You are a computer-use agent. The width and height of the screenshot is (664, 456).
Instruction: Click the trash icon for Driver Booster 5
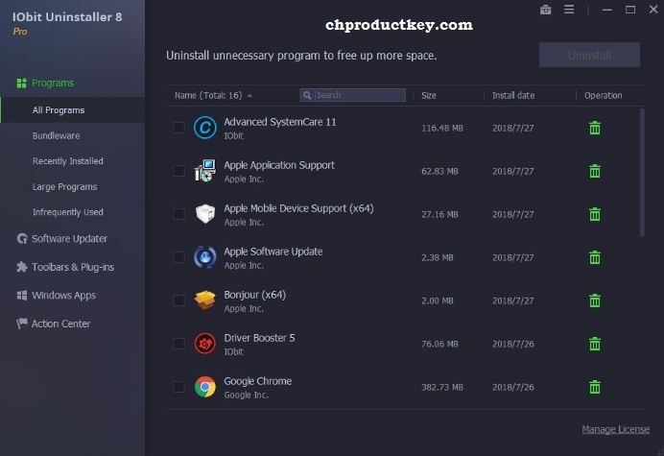595,344
